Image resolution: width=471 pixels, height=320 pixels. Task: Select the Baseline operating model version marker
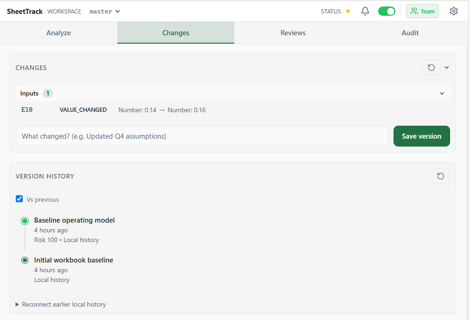(25, 221)
